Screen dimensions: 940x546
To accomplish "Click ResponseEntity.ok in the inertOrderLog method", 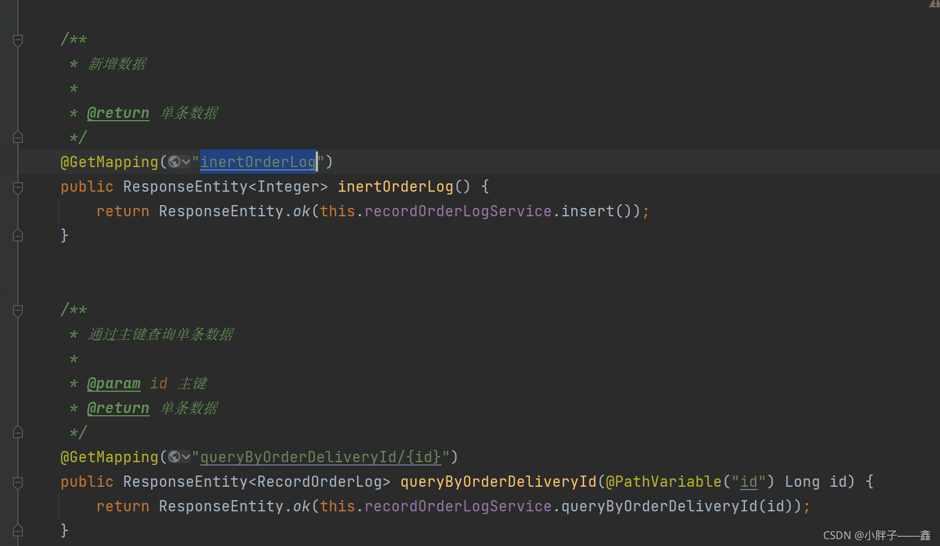I will pyautogui.click(x=235, y=211).
